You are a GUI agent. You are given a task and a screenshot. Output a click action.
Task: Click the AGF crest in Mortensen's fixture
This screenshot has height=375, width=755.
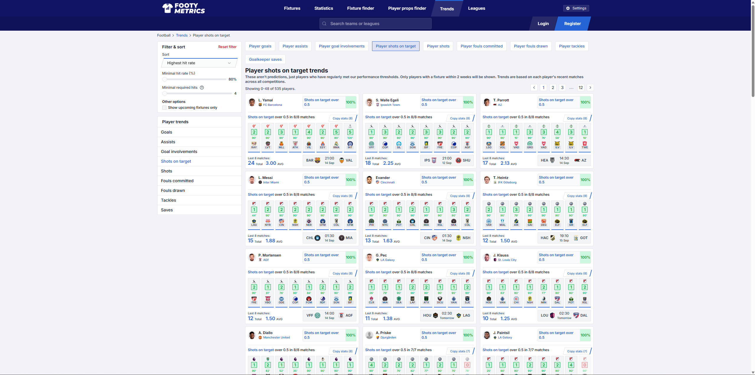341,315
